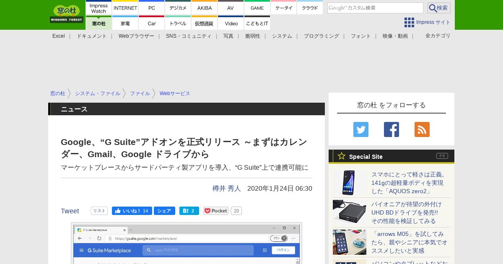
Task: Go to Webサービス breadcrumb link
Action: click(175, 93)
